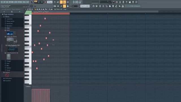
Task: Open the VIEW menu
Action: pyautogui.click(x=16, y=2)
